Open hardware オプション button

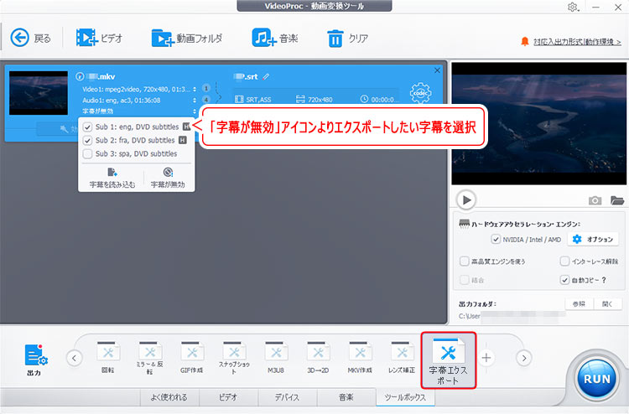[593, 239]
